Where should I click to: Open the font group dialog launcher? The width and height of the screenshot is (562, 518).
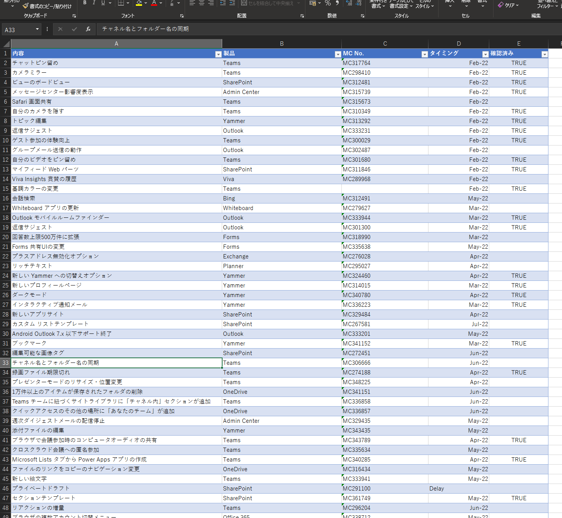click(182, 16)
